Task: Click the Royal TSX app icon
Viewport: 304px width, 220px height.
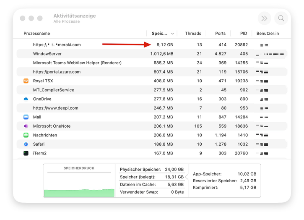Action: [x=26, y=81]
